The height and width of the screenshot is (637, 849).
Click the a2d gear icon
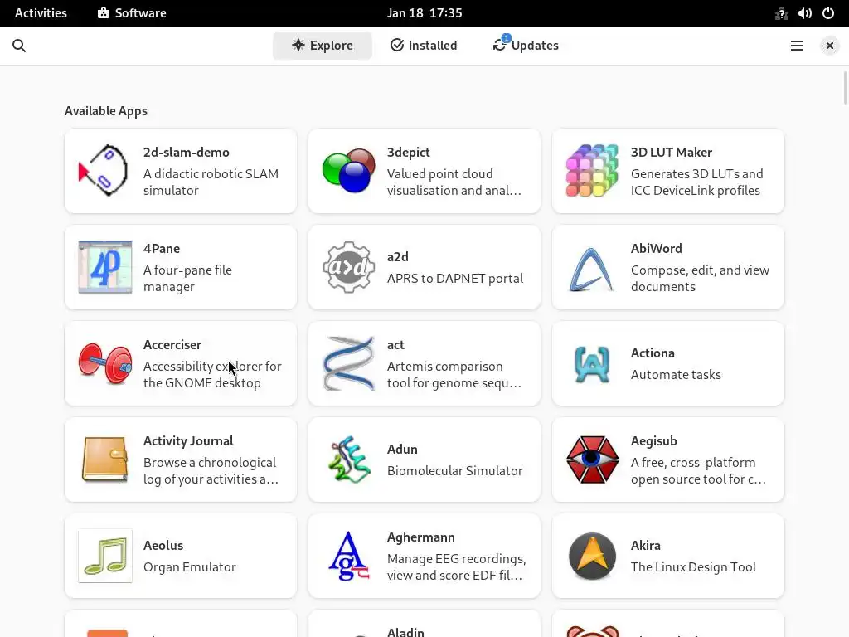tap(349, 267)
